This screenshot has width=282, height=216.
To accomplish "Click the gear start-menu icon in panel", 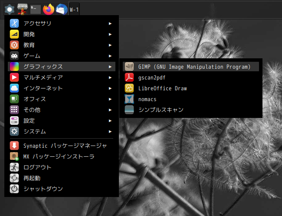I will [10, 10].
